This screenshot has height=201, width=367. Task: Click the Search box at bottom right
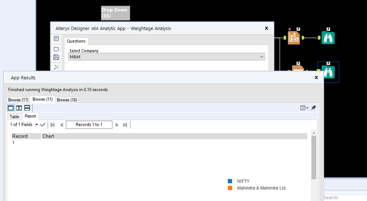[345, 197]
